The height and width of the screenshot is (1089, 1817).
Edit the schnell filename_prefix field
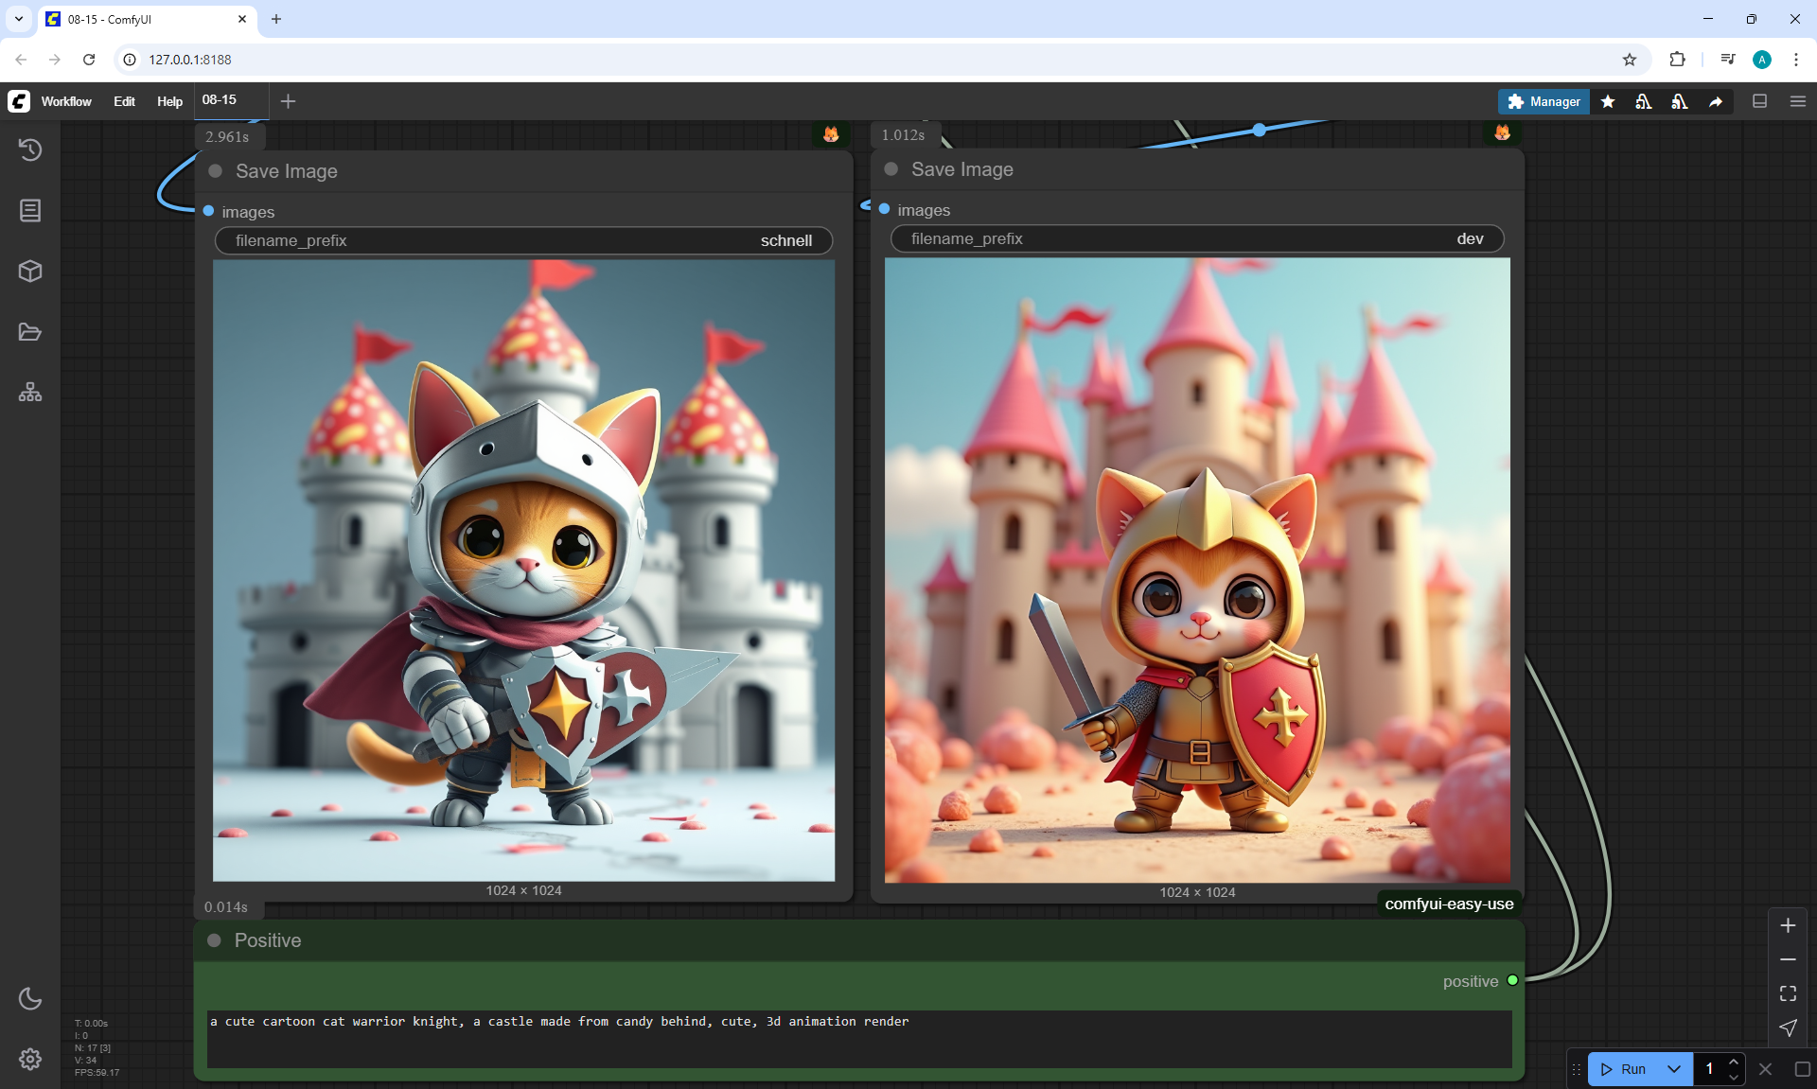(523, 240)
